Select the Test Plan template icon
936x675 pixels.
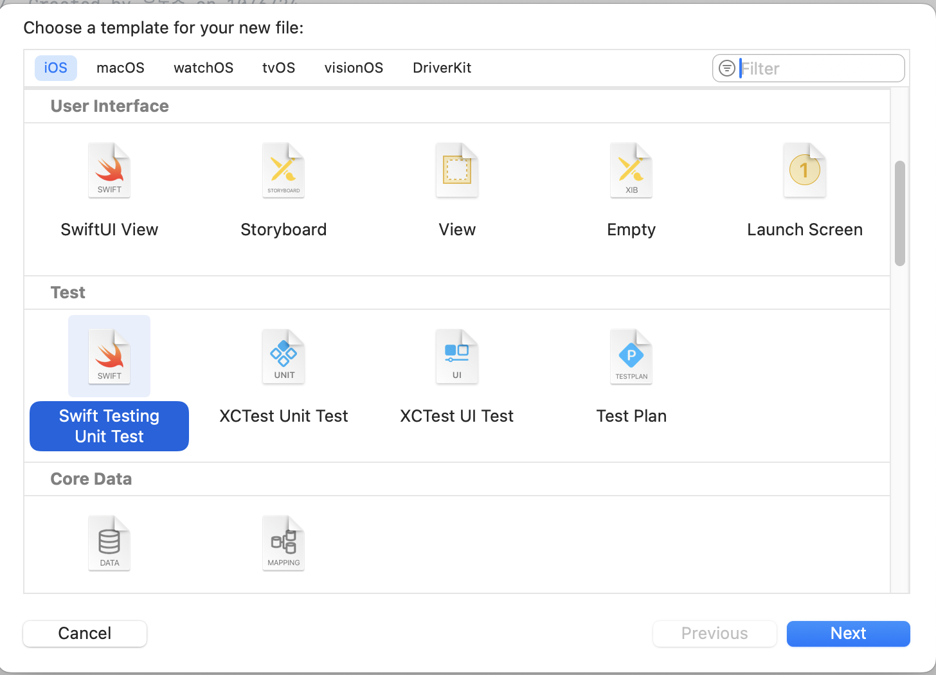[x=631, y=357]
